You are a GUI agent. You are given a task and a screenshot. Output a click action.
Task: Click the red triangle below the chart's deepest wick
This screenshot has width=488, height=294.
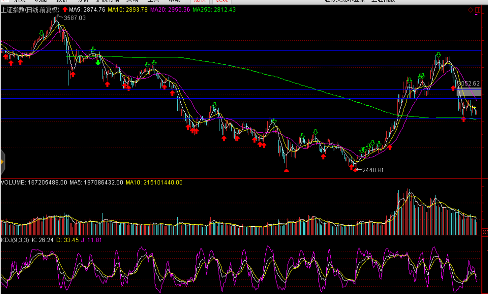pyautogui.click(x=286, y=170)
